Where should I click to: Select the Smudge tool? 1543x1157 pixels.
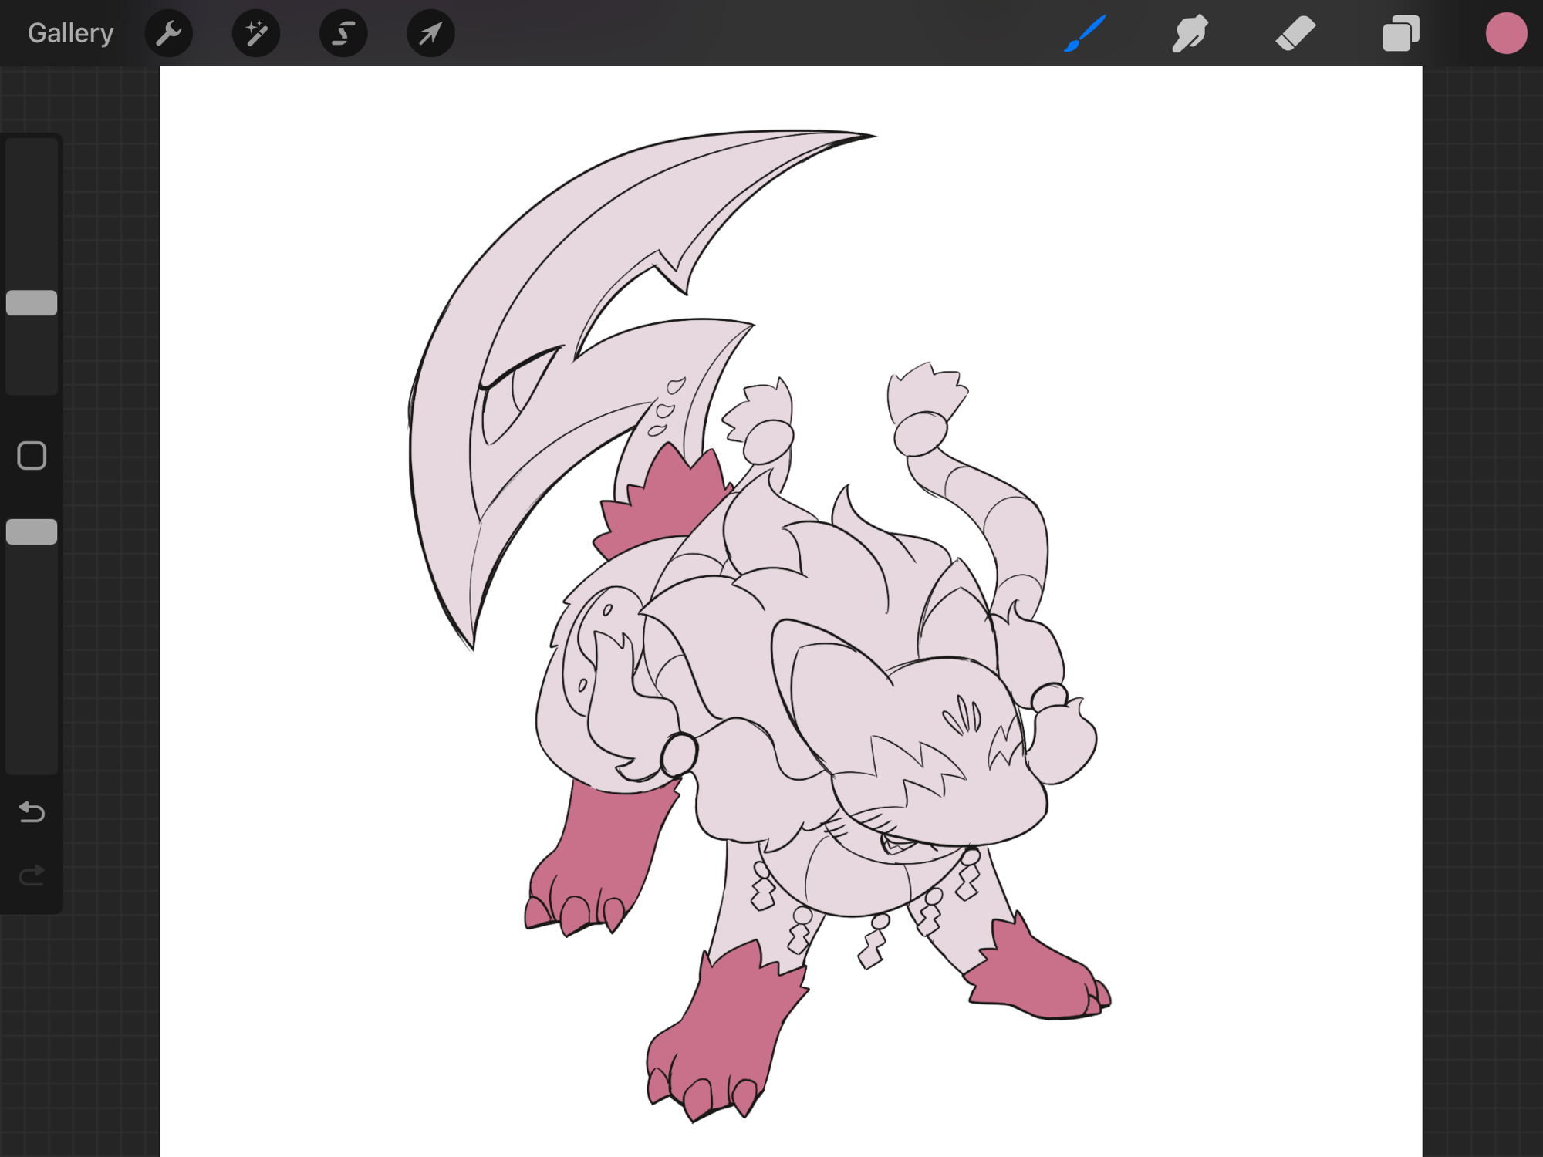(1190, 33)
